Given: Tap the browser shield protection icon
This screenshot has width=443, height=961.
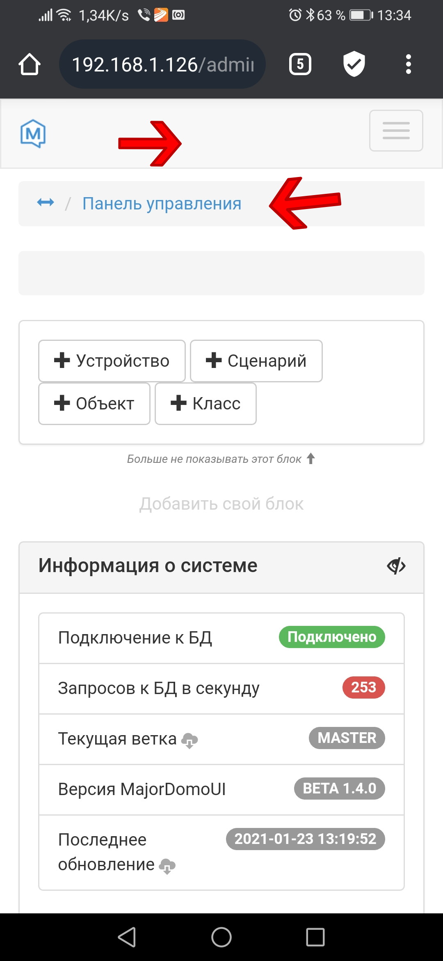Looking at the screenshot, I should pos(354,64).
